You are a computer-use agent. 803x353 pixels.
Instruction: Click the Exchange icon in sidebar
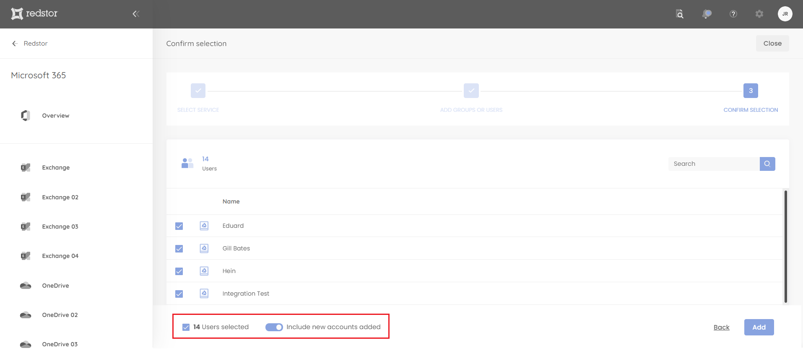click(x=26, y=167)
